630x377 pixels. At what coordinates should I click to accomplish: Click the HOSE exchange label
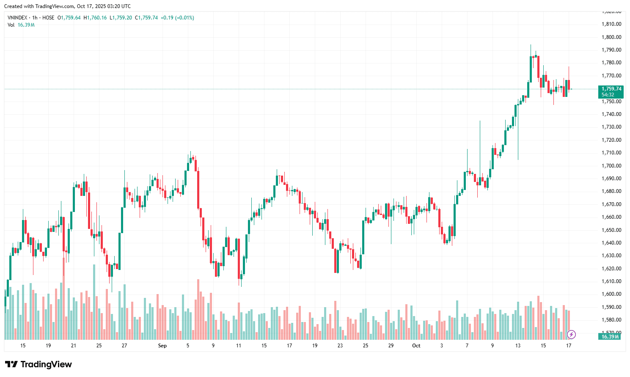coord(48,18)
